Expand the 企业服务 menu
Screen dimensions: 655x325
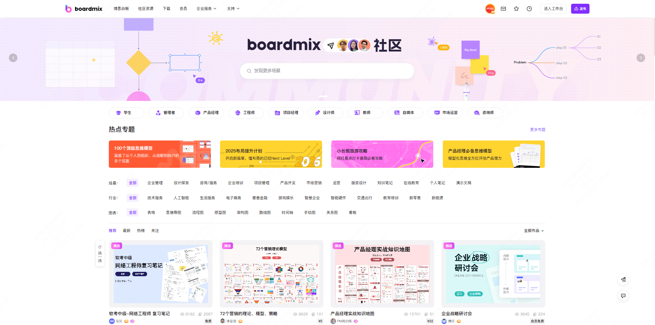point(206,9)
